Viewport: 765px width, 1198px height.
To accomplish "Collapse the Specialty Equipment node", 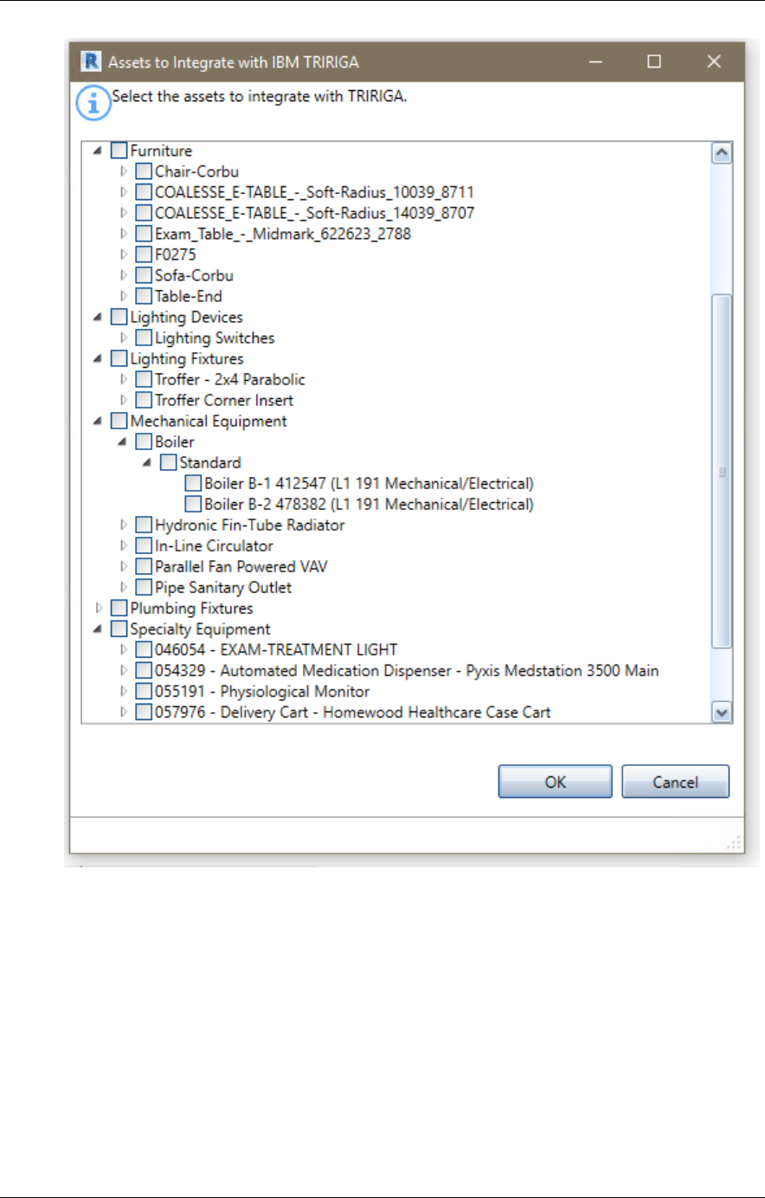I will (x=99, y=628).
